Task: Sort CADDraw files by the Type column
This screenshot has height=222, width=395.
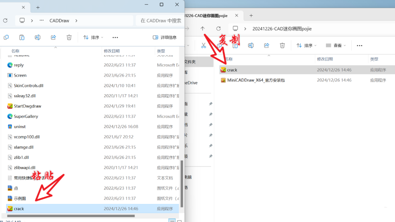Action: tap(161, 51)
